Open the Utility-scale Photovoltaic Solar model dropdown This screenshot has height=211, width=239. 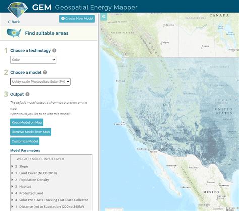pos(40,82)
